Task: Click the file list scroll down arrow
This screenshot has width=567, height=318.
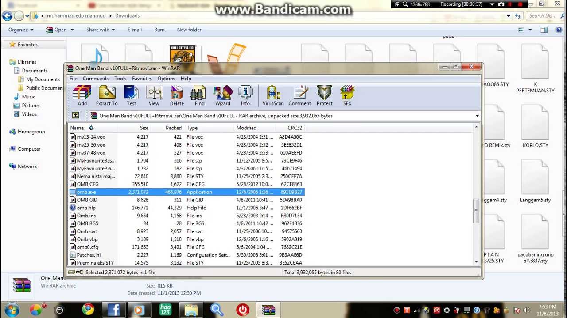Action: (x=477, y=262)
